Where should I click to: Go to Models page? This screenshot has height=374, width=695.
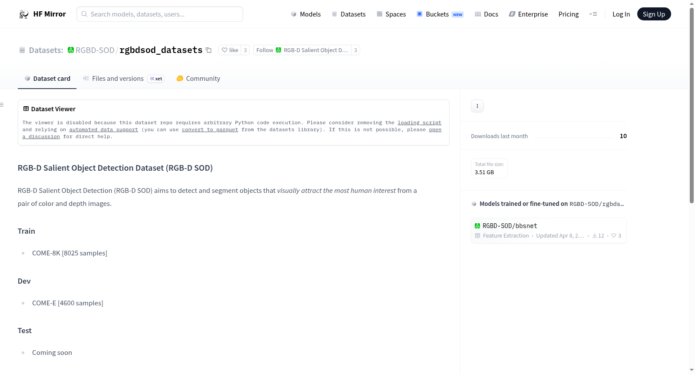click(306, 14)
